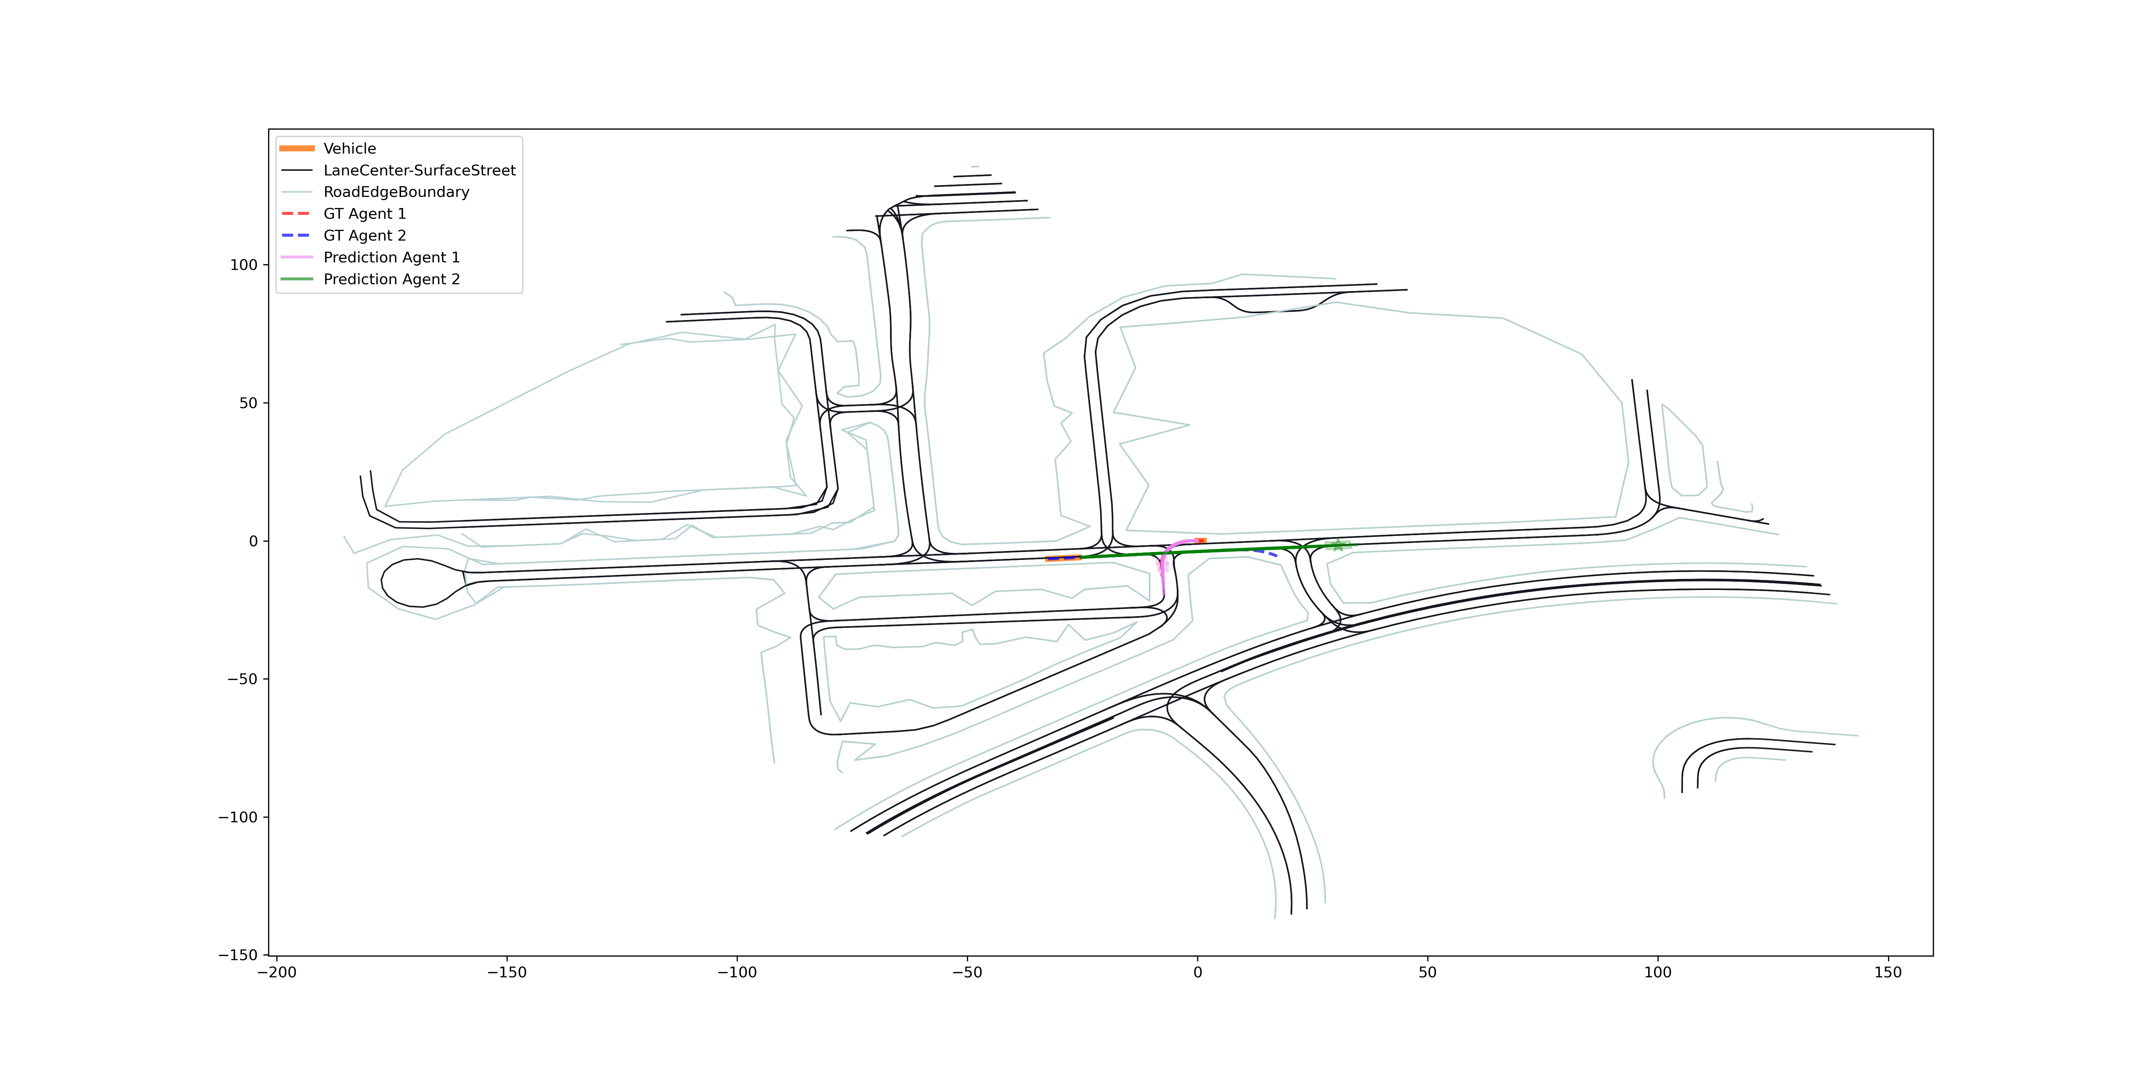Click the x-axis tick label 0
Image resolution: width=2148 pixels, height=1074 pixels.
coord(1198,972)
